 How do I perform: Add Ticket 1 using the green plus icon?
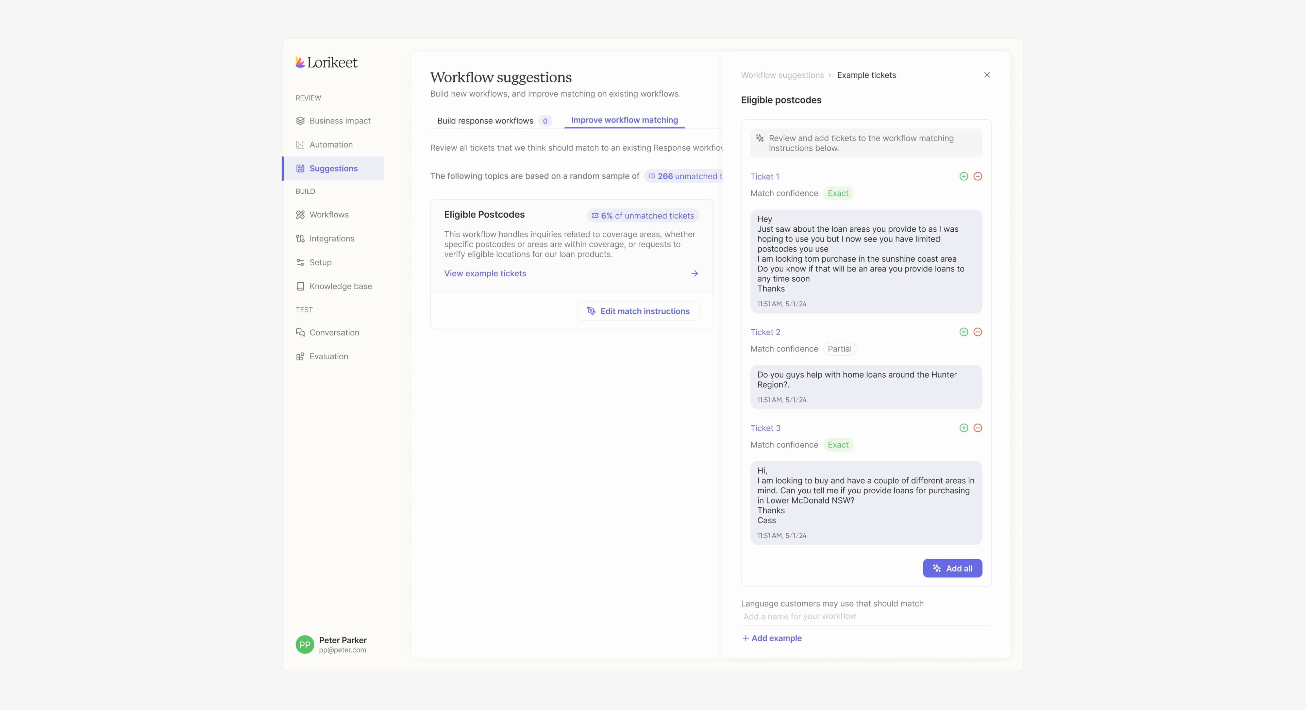click(x=963, y=177)
